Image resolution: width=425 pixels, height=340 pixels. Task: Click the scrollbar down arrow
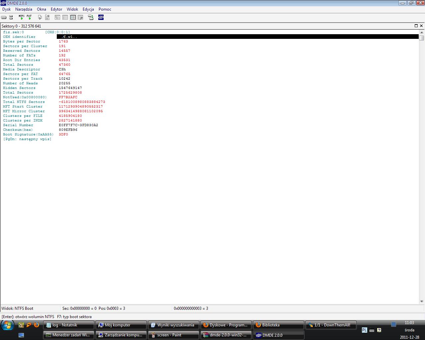[x=422, y=301]
